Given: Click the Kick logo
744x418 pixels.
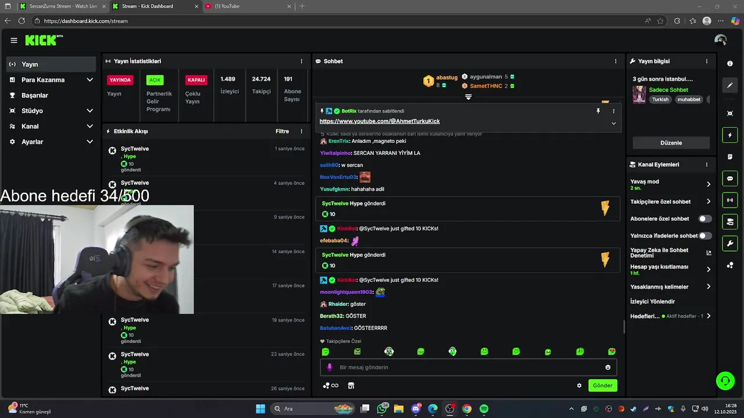Looking at the screenshot, I should pos(44,40).
